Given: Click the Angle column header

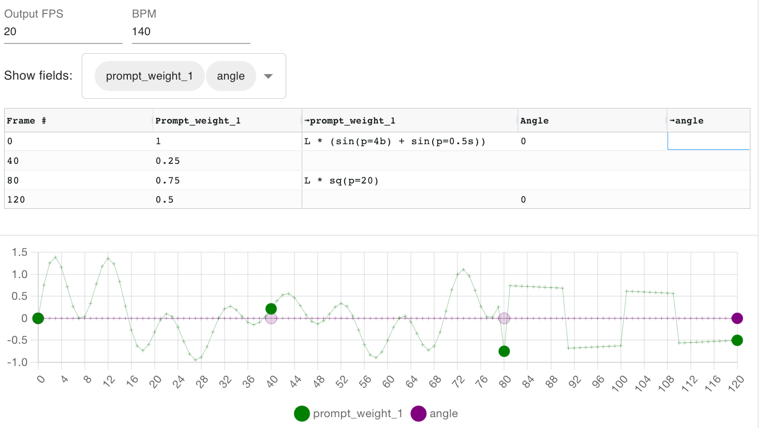Looking at the screenshot, I should point(593,120).
